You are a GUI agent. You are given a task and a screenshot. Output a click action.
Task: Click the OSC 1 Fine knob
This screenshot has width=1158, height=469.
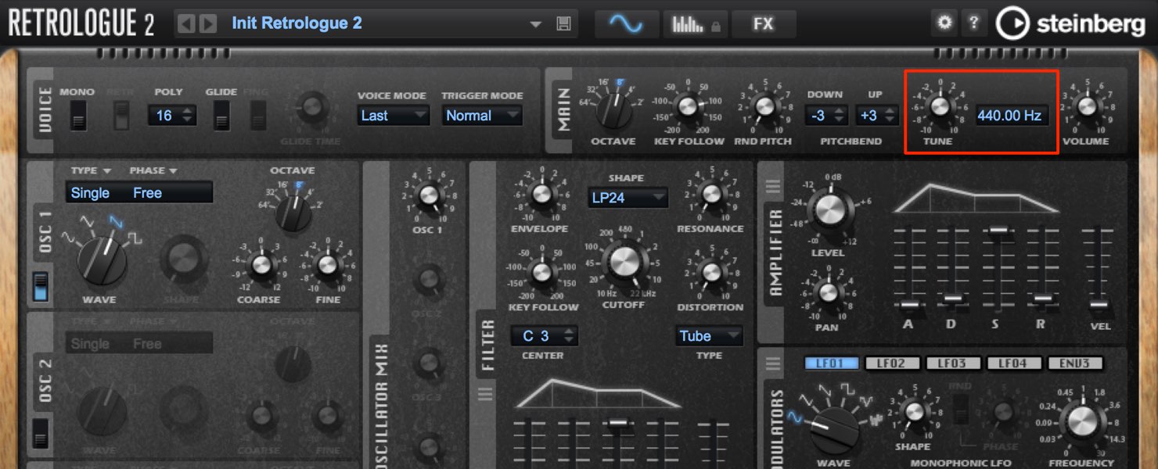point(328,266)
